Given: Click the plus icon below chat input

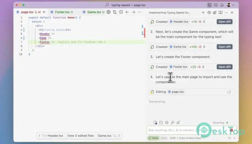Looking at the screenshot, I should click(234, 138).
